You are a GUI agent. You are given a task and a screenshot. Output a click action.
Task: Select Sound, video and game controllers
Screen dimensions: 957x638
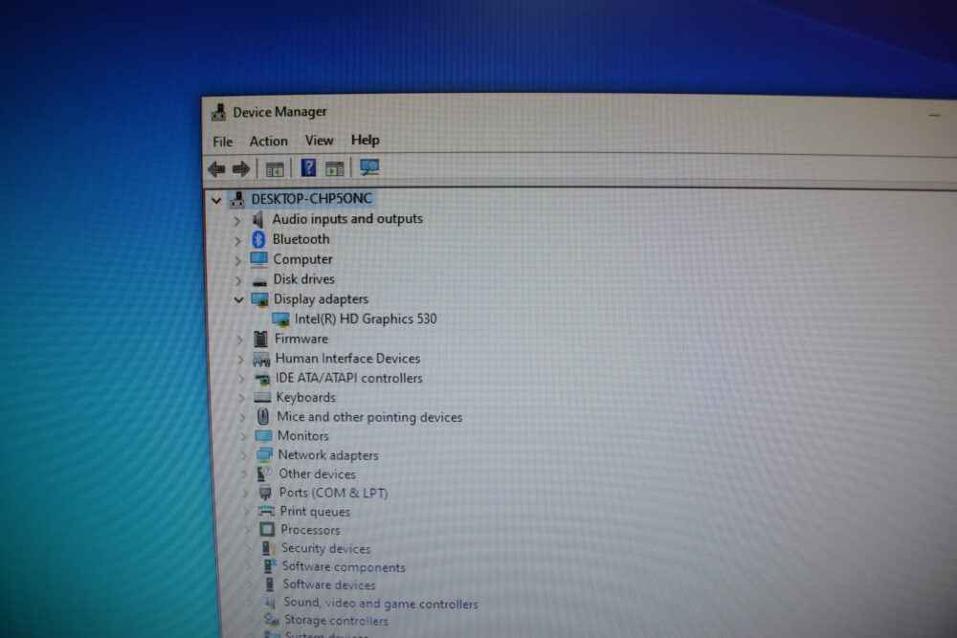coord(381,604)
